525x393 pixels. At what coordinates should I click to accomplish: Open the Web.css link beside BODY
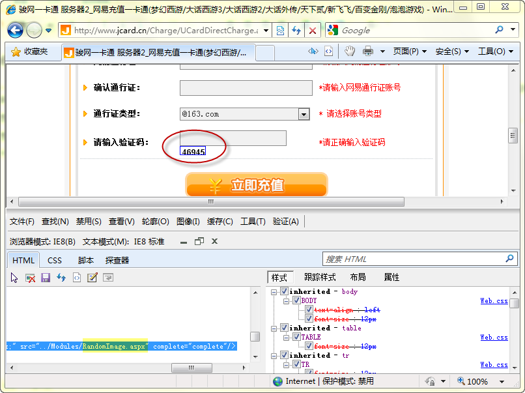click(494, 301)
